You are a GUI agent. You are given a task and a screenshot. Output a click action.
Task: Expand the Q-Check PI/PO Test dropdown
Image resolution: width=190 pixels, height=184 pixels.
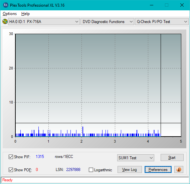[162, 22]
